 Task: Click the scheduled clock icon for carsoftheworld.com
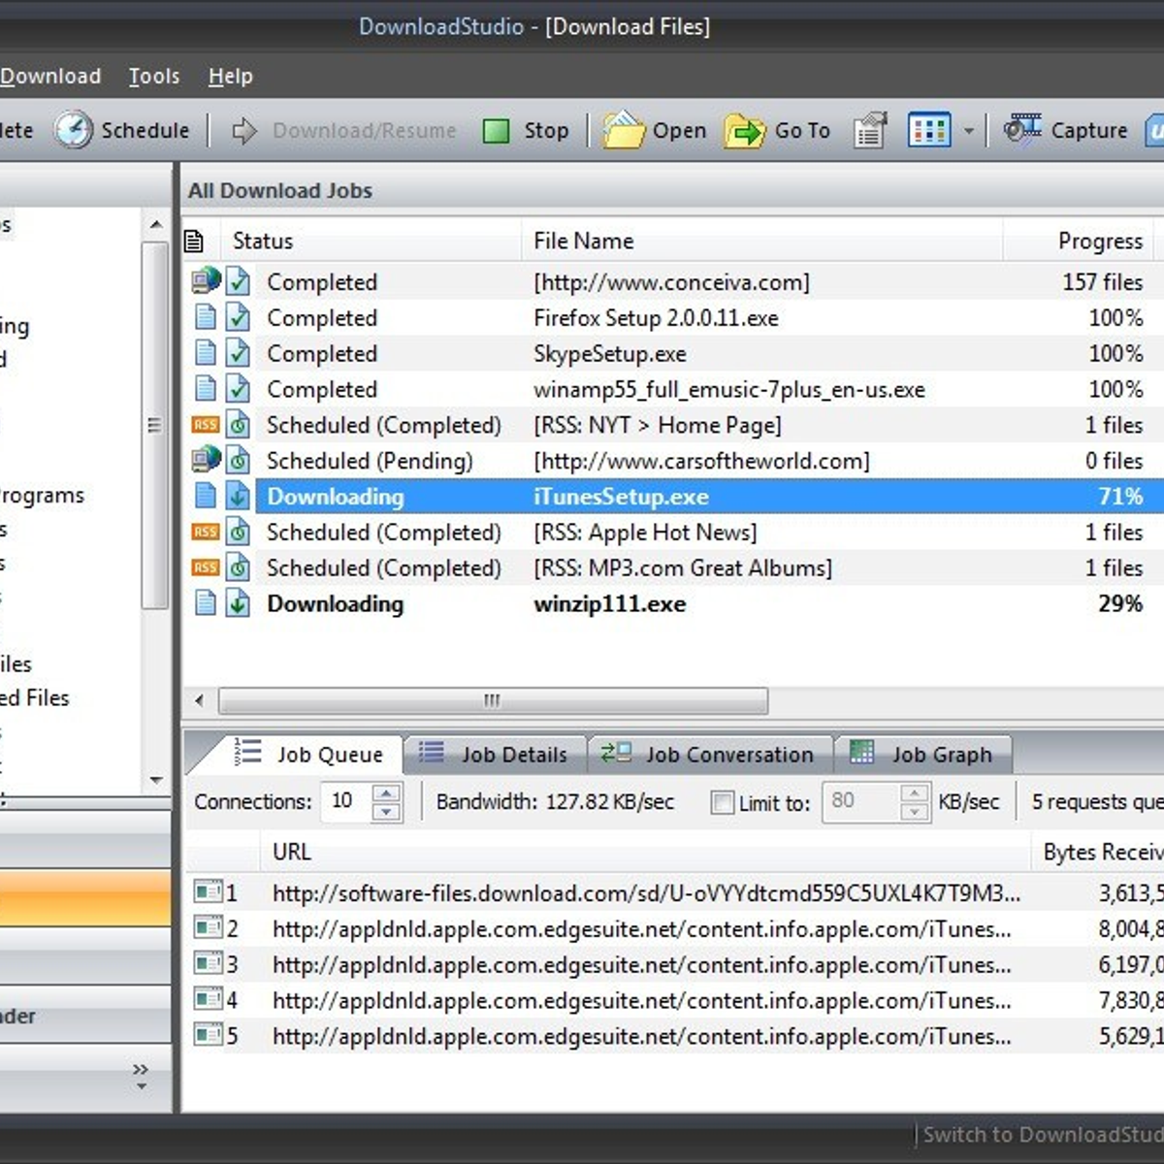point(239,460)
